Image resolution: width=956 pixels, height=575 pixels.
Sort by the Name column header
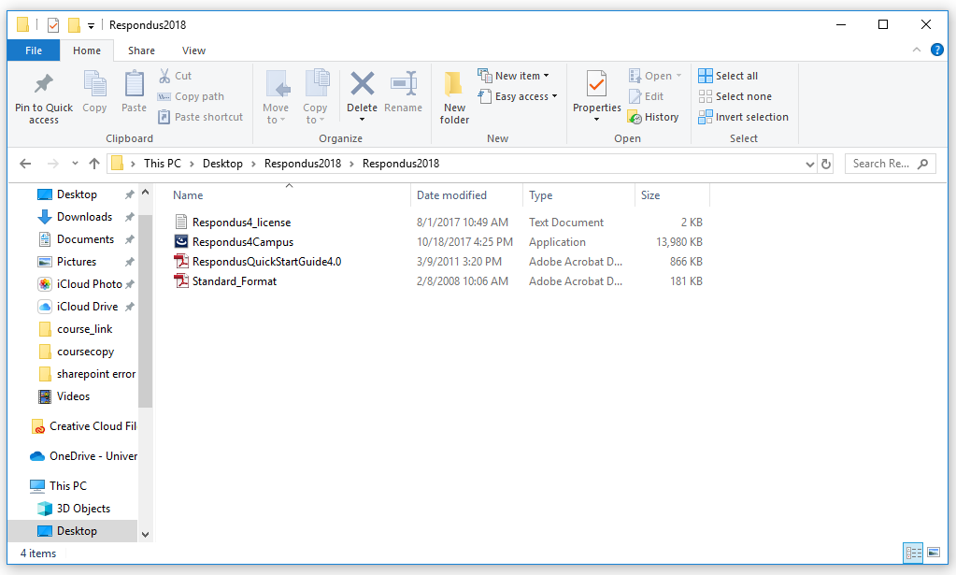point(188,195)
